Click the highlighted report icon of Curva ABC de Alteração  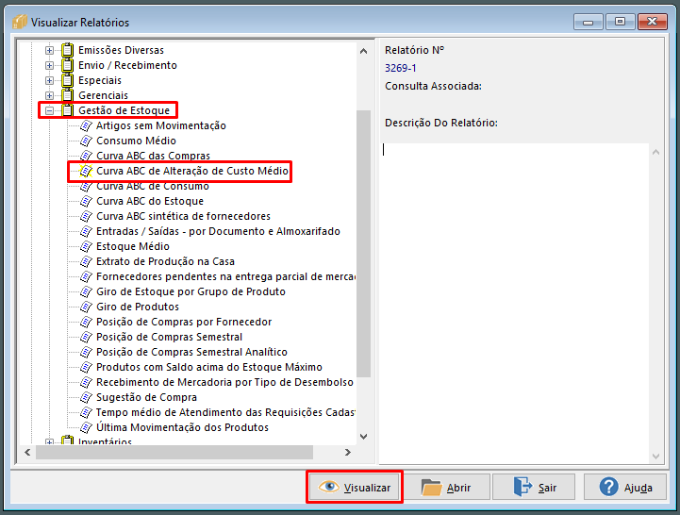87,171
